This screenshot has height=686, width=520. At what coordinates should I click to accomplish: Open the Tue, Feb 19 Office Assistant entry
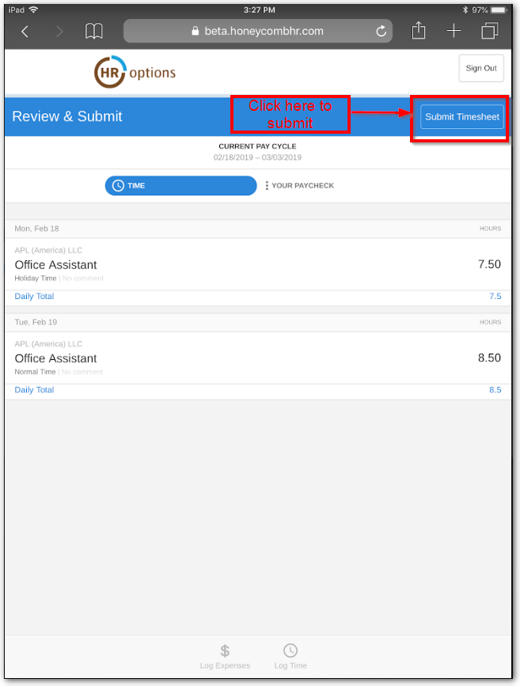tap(257, 358)
